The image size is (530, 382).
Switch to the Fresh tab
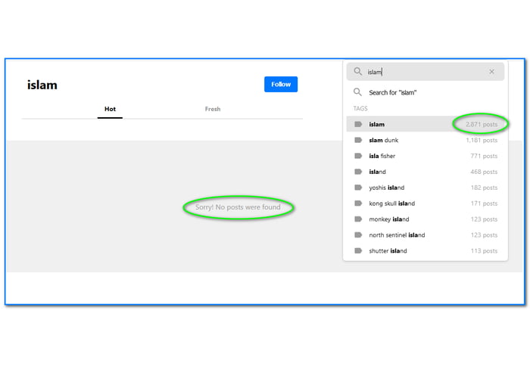213,109
